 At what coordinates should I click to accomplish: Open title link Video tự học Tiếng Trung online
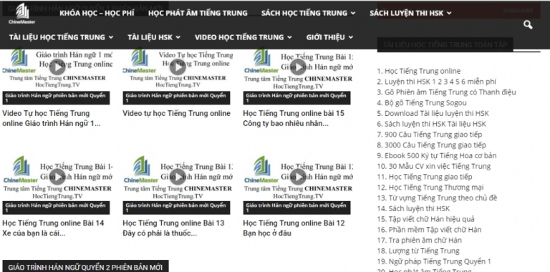pyautogui.click(x=176, y=113)
